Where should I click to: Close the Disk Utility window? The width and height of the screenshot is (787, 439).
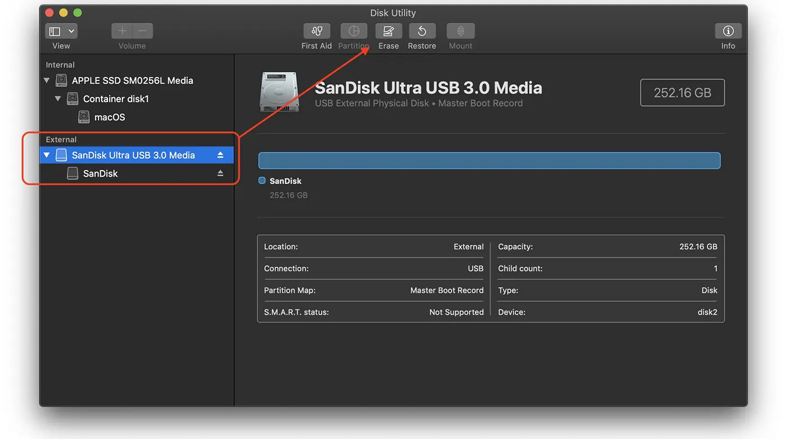pyautogui.click(x=49, y=13)
